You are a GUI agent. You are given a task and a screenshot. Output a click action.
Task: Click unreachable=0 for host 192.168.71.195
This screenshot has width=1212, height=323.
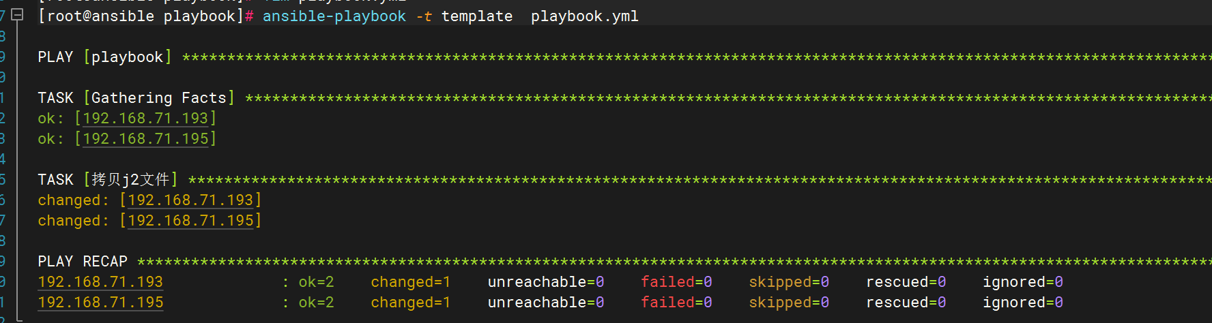(546, 303)
